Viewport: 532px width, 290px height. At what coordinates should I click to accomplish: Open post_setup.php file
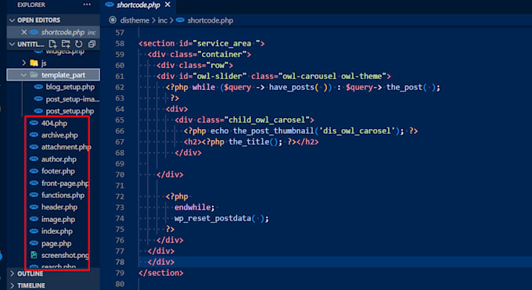pos(70,111)
